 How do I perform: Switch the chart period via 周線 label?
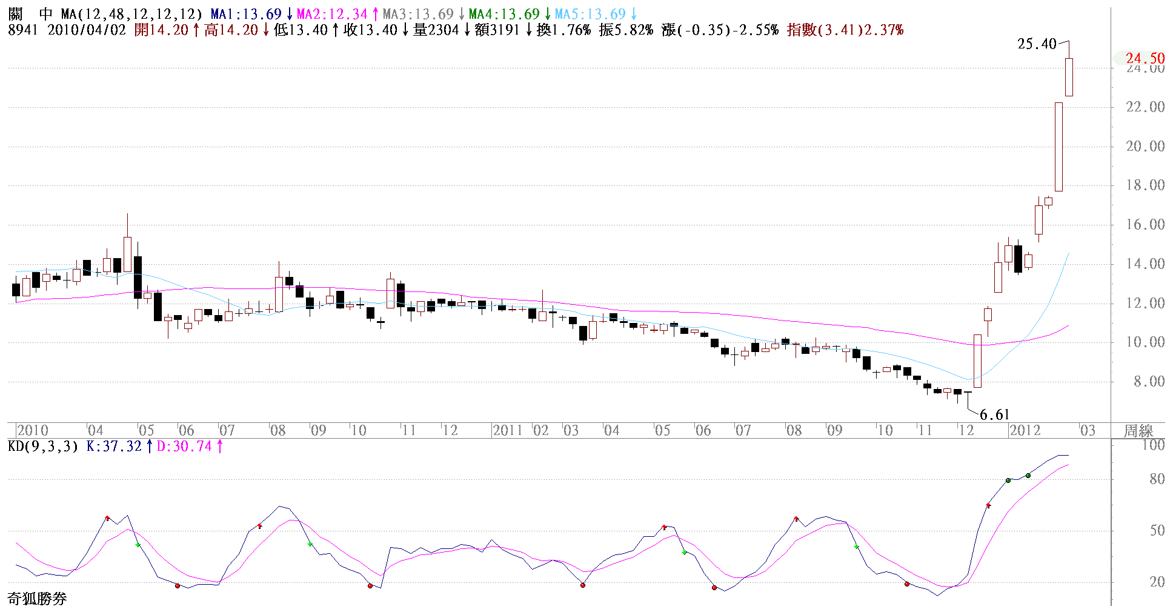tap(1138, 431)
